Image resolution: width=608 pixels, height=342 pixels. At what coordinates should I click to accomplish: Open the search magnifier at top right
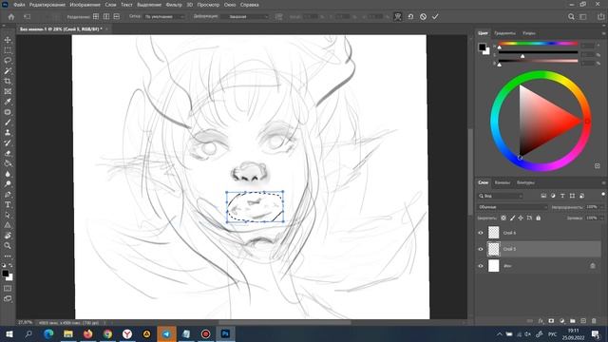pyautogui.click(x=571, y=17)
